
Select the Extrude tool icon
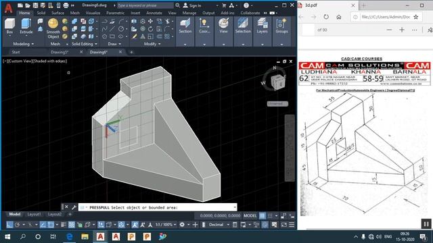tap(26, 24)
